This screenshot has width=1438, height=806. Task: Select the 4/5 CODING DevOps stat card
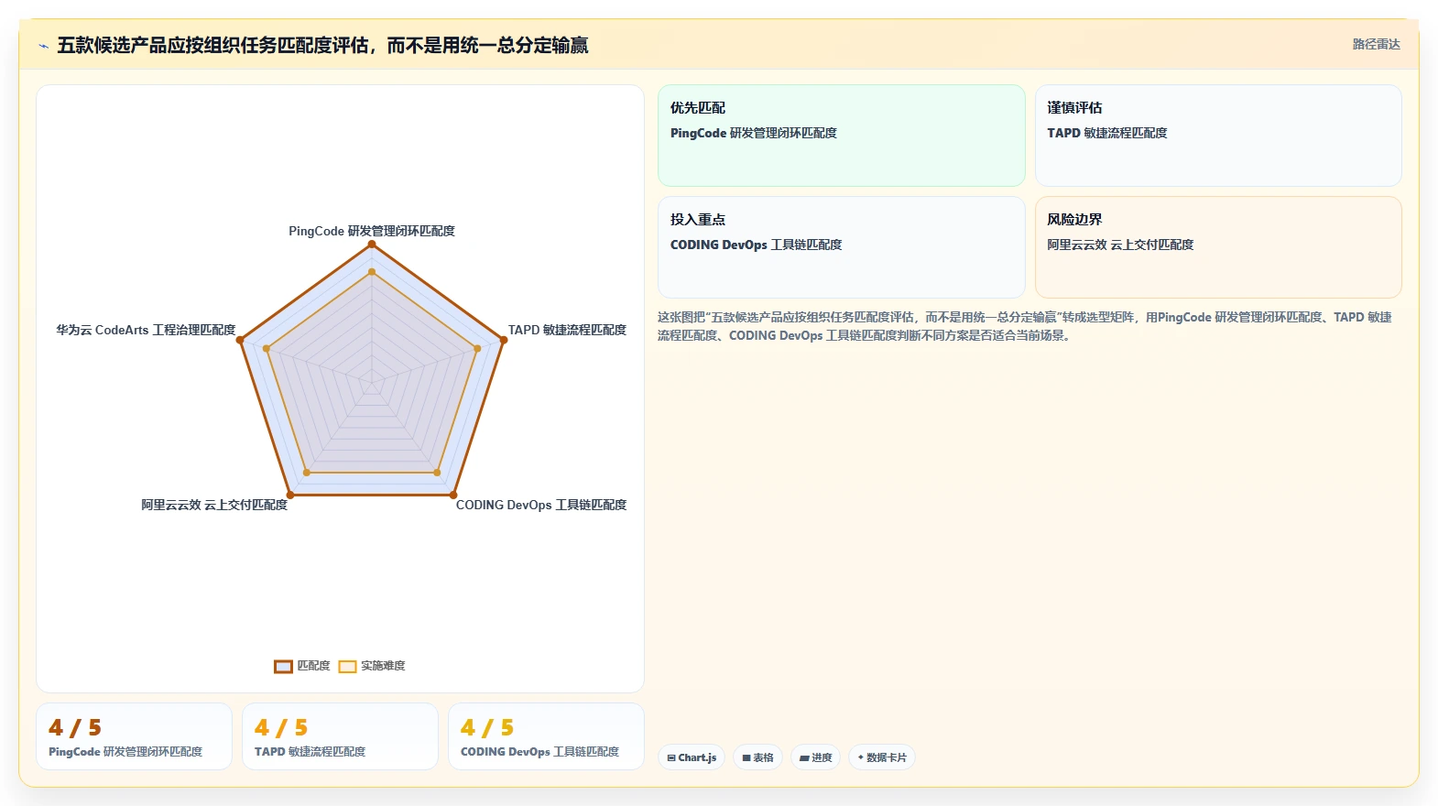click(546, 736)
